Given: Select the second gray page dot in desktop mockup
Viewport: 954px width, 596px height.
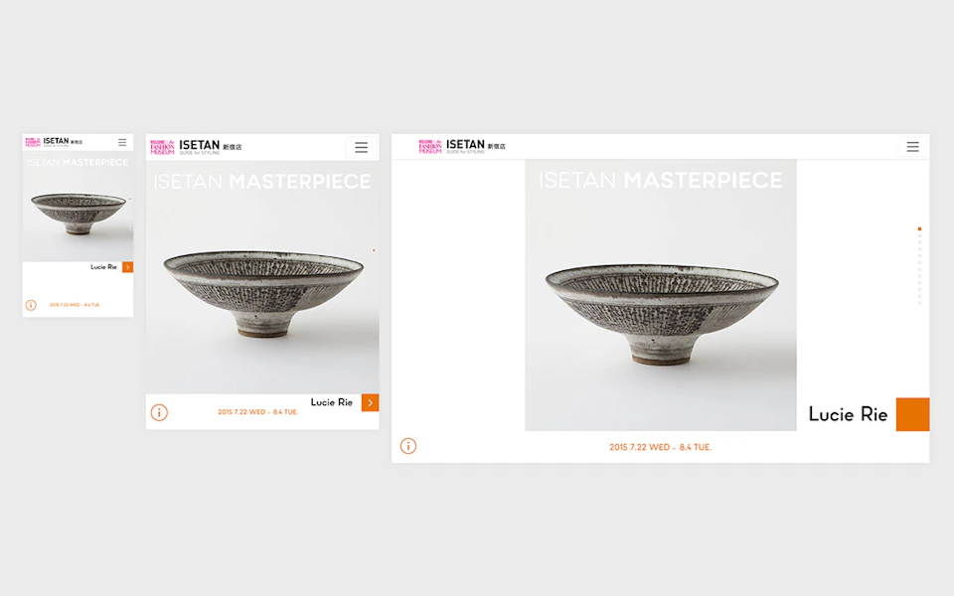Looking at the screenshot, I should click(x=919, y=242).
